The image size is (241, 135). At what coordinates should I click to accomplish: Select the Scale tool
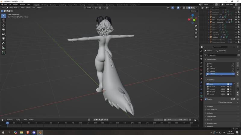4,34
